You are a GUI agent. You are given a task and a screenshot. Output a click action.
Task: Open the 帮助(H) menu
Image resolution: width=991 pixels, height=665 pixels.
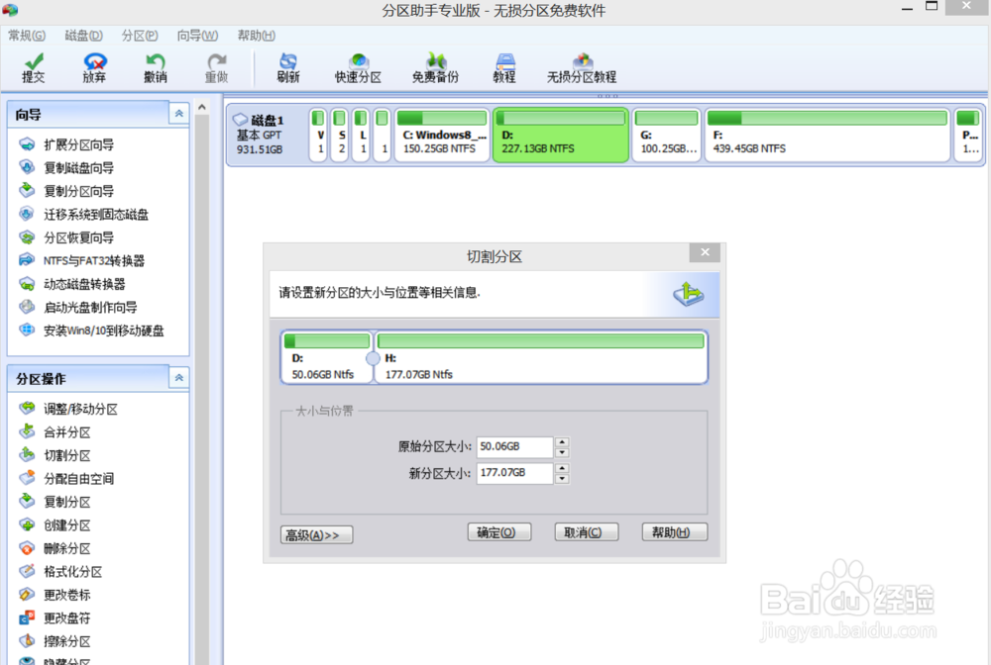pyautogui.click(x=256, y=36)
